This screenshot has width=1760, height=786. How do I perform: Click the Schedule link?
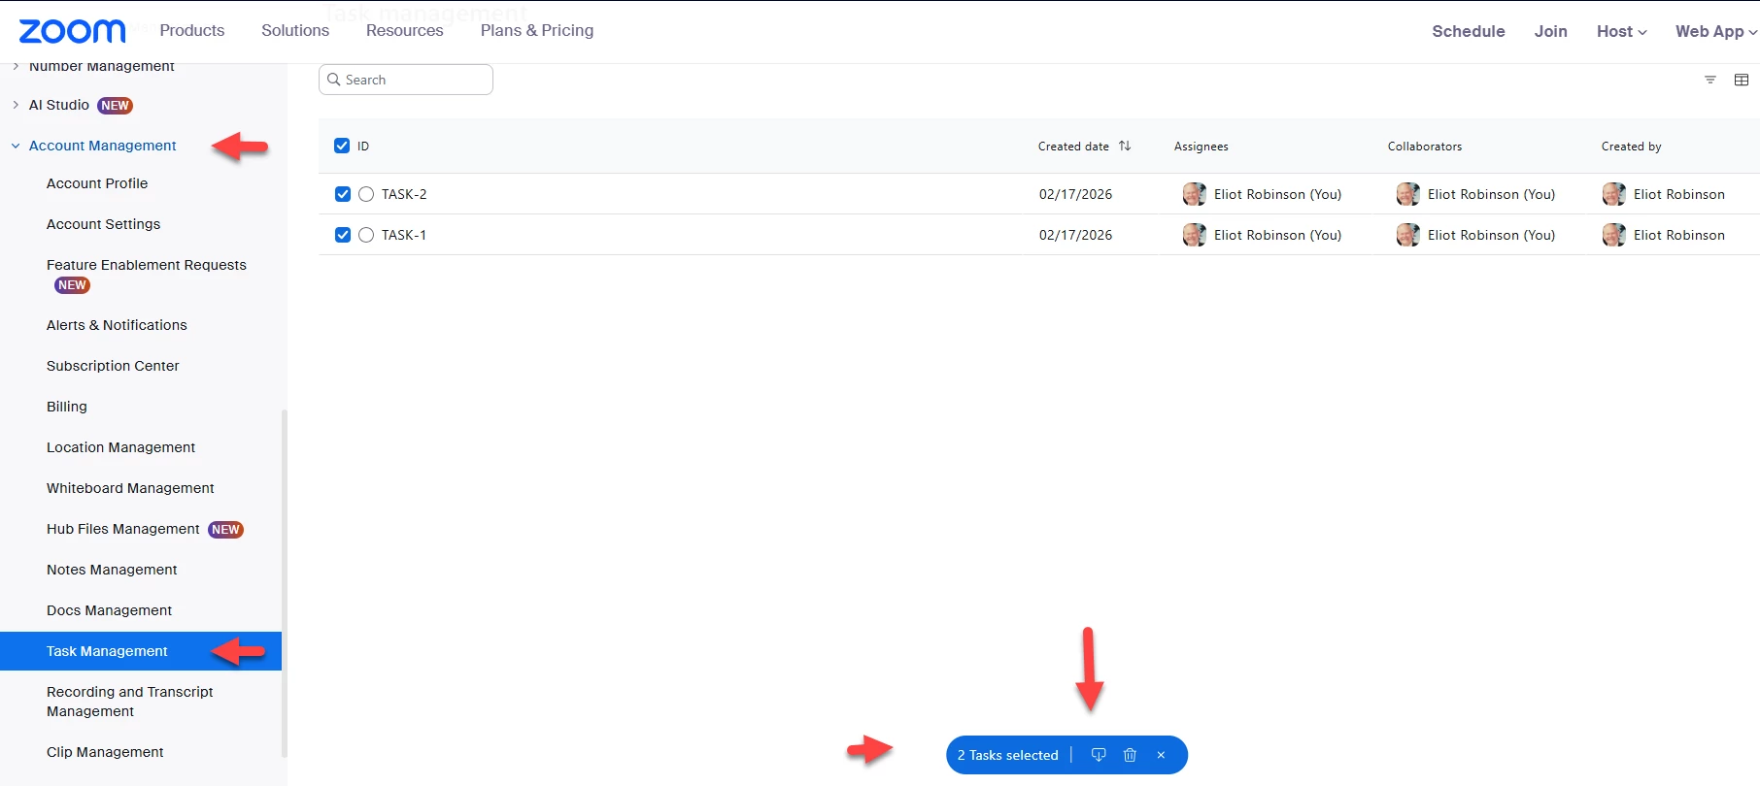click(x=1469, y=31)
